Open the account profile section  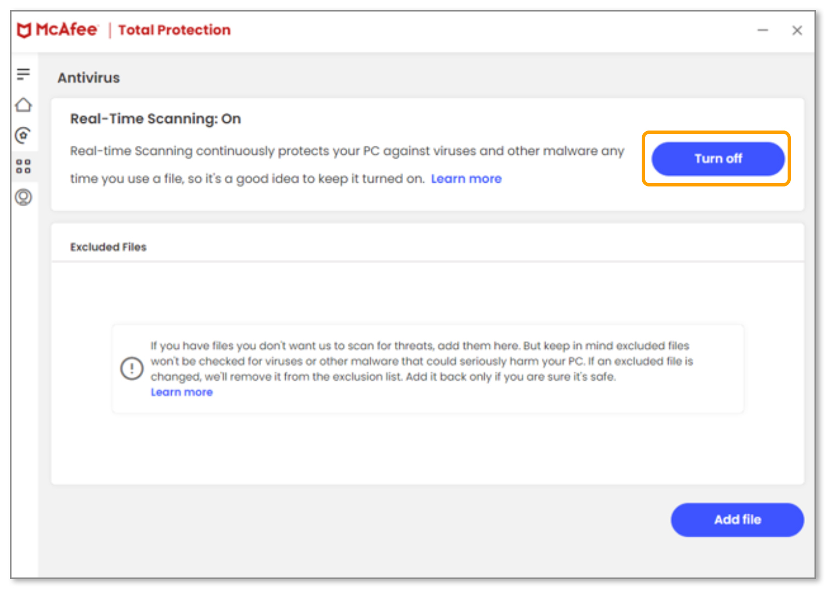(x=24, y=198)
